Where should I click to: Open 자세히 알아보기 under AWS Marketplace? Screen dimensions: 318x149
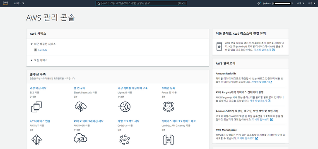246,138
